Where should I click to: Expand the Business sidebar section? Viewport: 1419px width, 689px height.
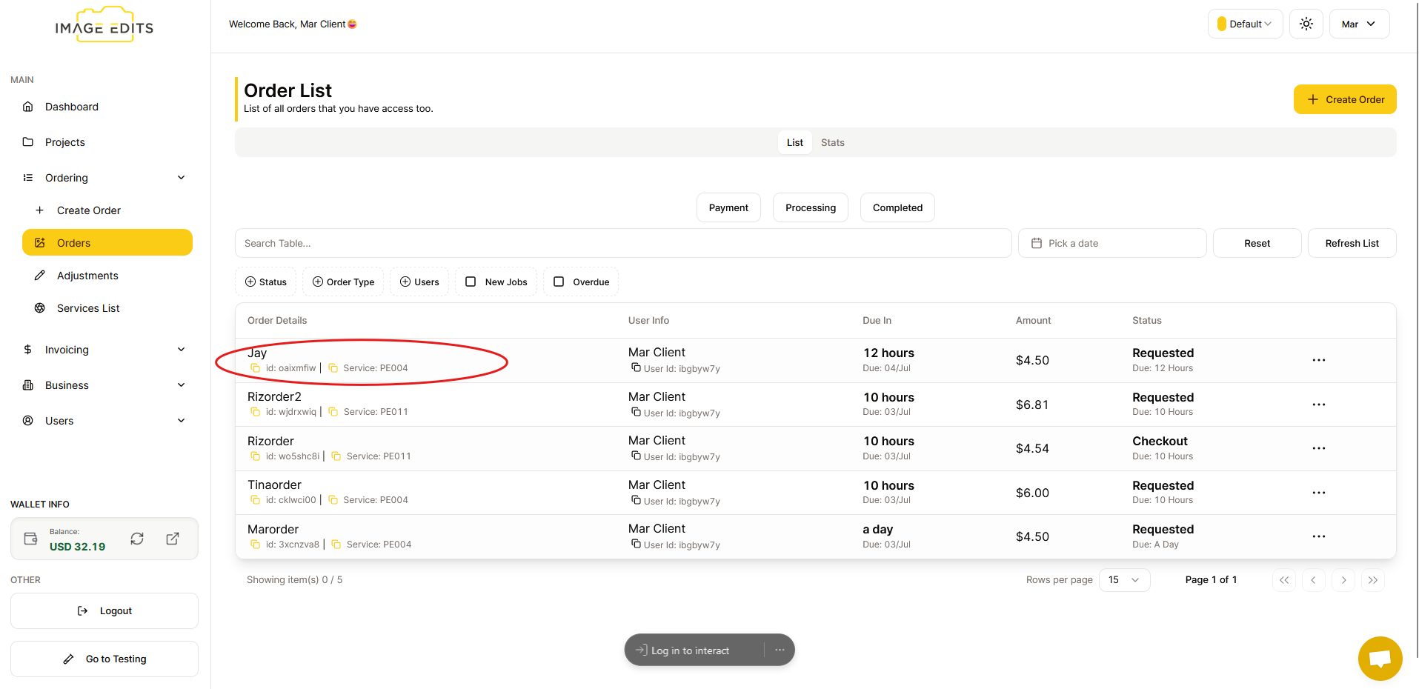pos(104,385)
